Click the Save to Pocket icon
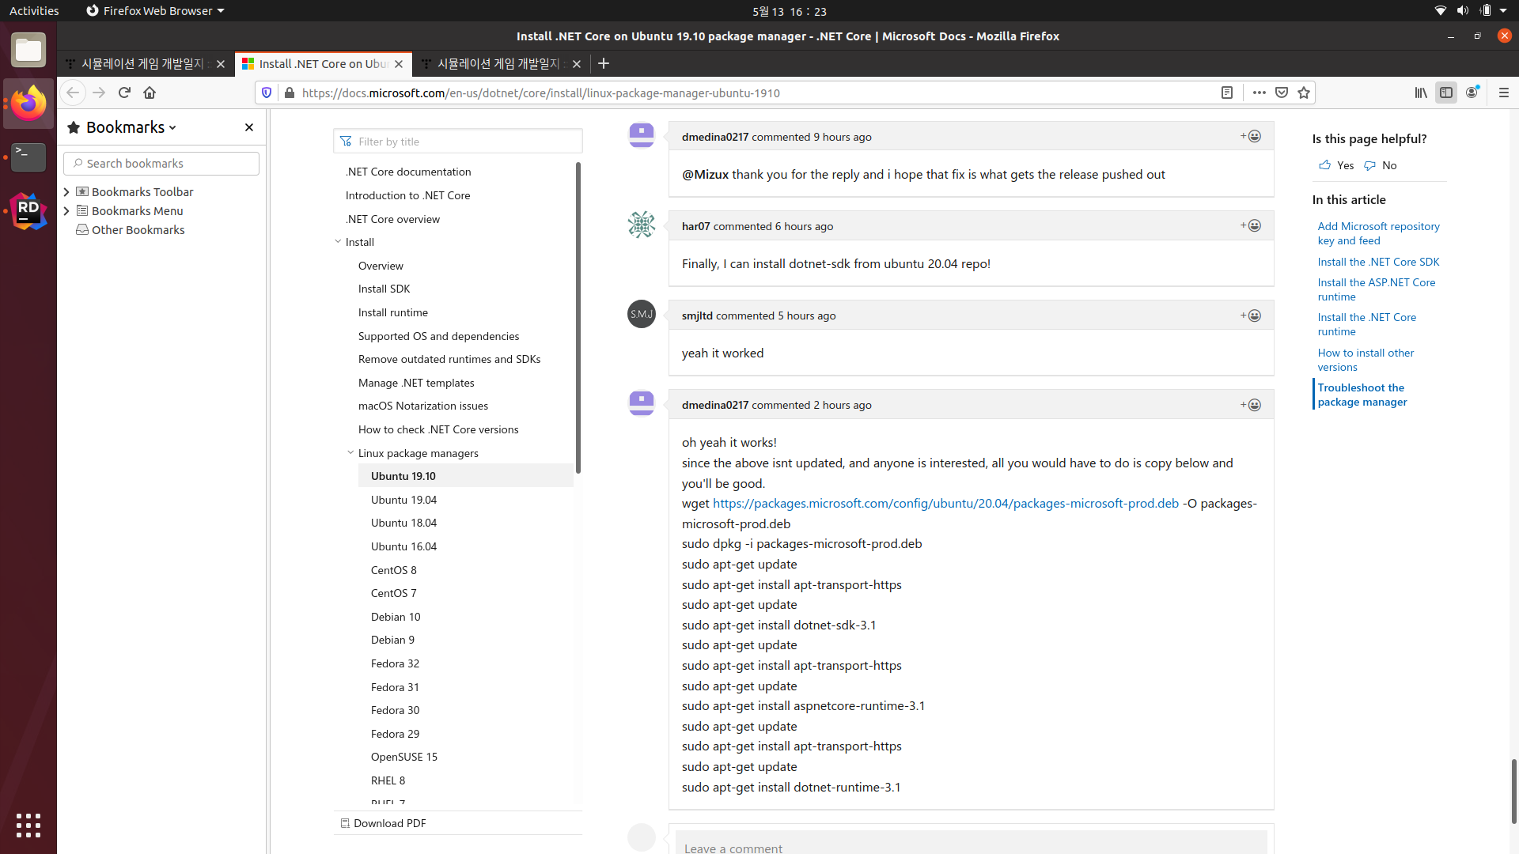The width and height of the screenshot is (1519, 854). 1282,93
